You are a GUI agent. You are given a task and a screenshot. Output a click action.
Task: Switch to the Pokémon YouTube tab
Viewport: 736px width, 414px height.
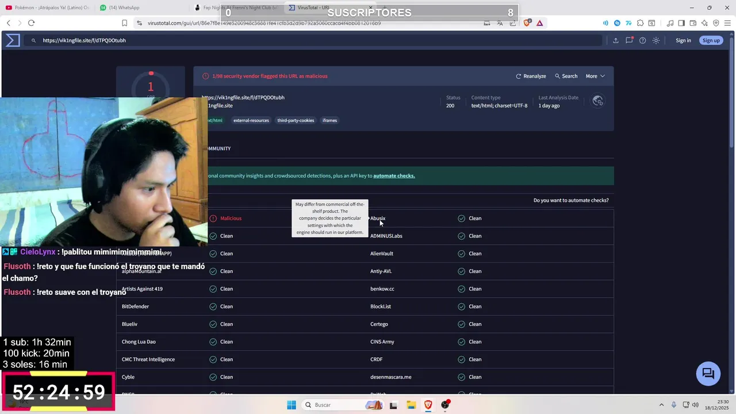[49, 7]
